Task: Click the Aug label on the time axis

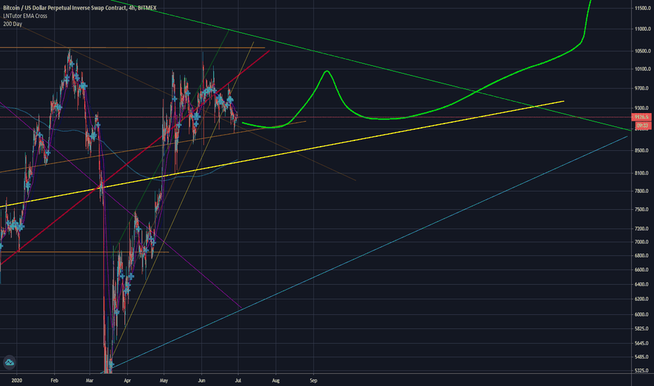Action: (276, 380)
